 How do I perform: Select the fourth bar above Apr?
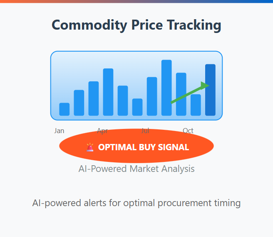coord(108,92)
